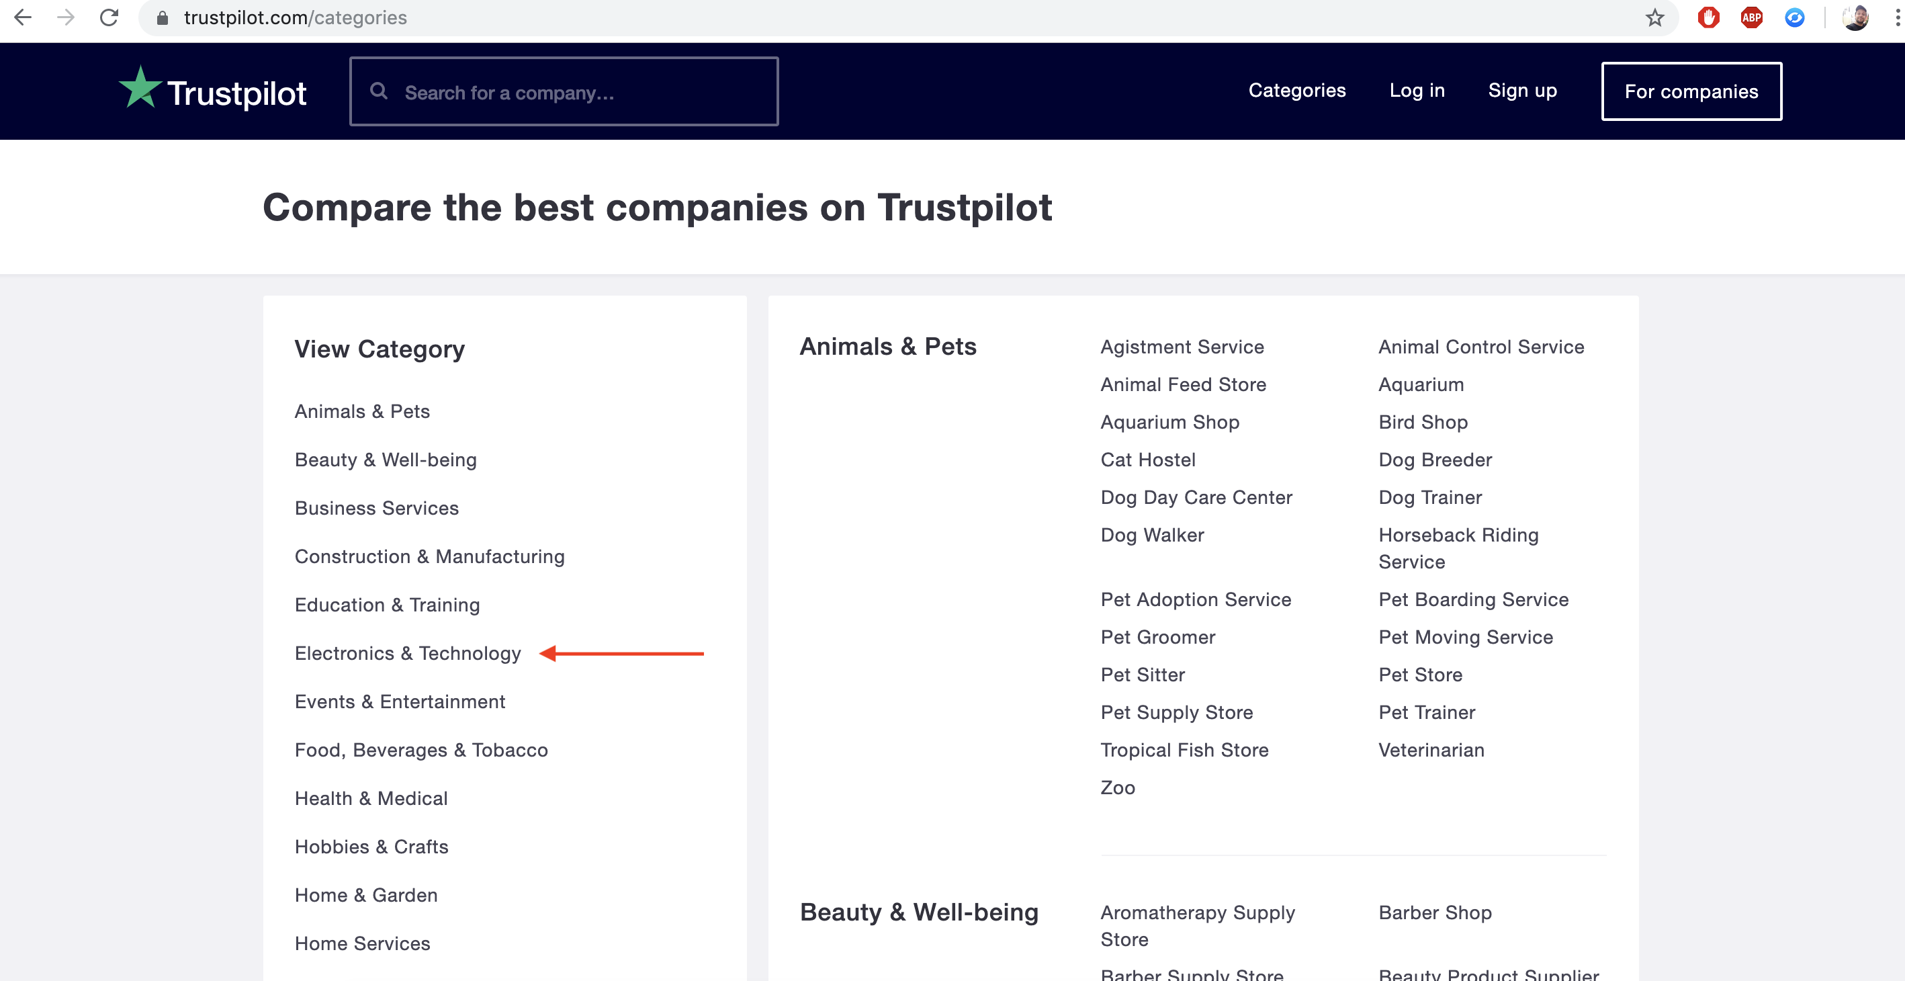
Task: Open Home & Garden category
Action: [x=366, y=895]
